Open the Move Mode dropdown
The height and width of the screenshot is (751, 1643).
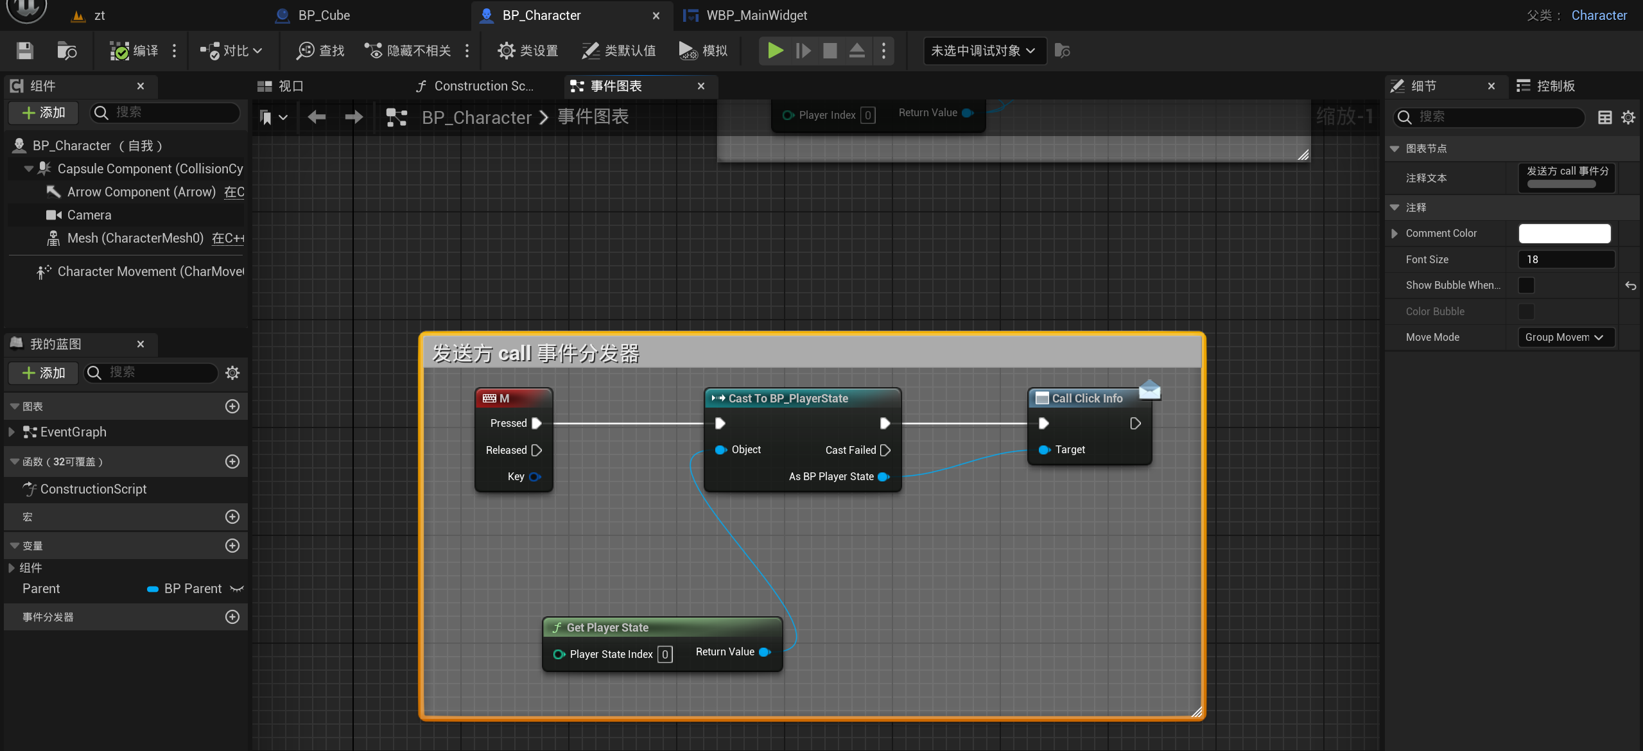coord(1565,337)
